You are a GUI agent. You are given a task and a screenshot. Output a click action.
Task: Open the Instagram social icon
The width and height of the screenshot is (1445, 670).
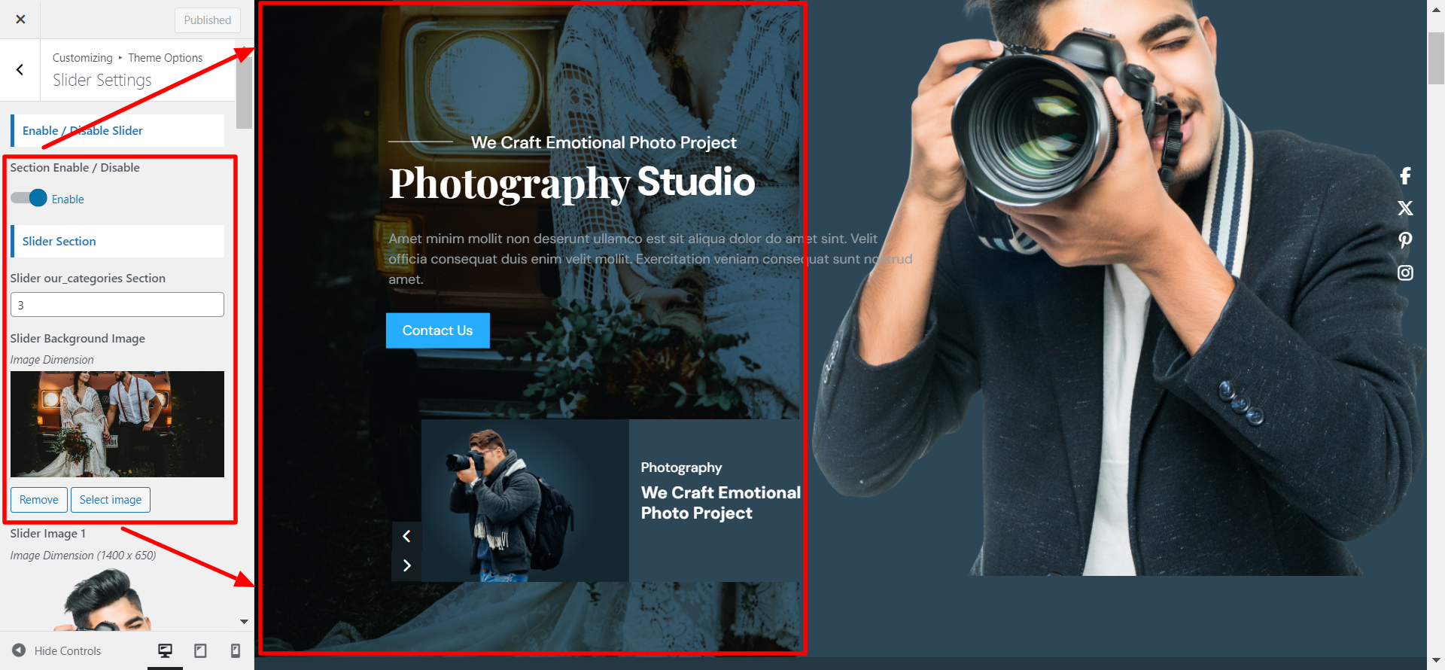1405,273
